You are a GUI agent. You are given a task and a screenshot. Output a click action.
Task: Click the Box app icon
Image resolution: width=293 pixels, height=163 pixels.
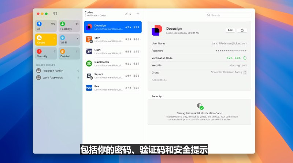click(89, 88)
